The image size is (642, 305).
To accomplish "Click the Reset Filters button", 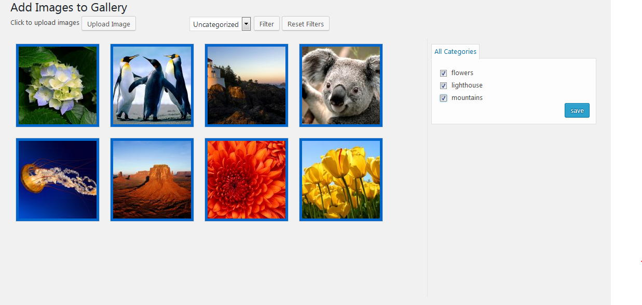I will click(x=306, y=24).
